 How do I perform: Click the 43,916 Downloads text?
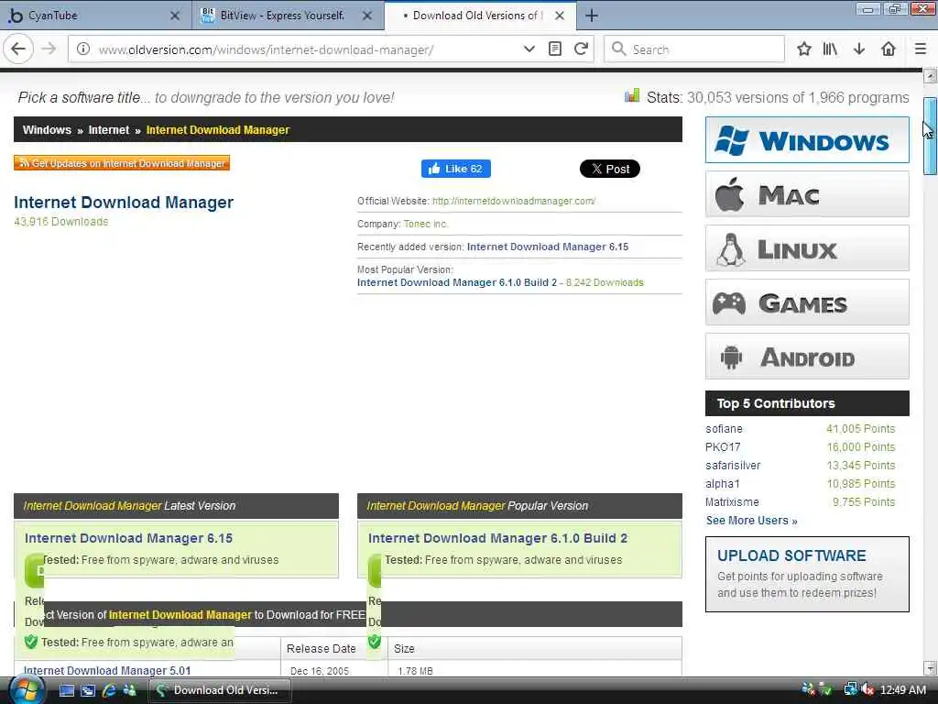pos(61,222)
